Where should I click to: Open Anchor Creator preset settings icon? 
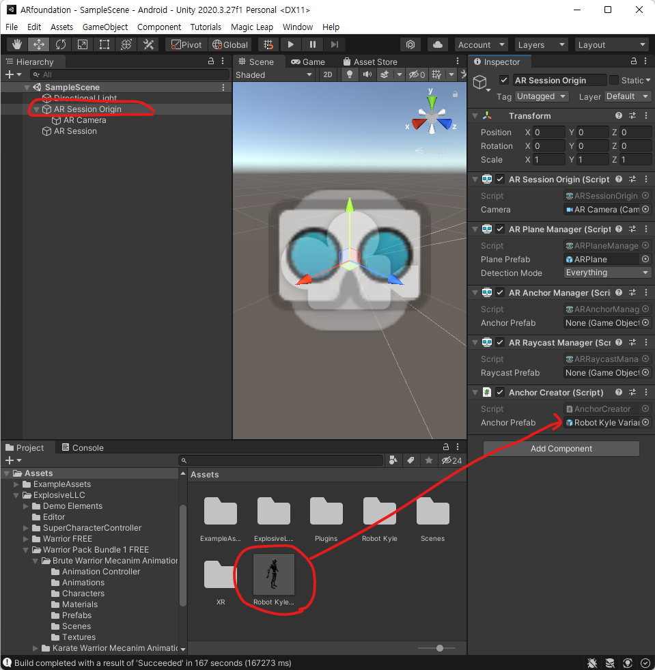coord(632,392)
